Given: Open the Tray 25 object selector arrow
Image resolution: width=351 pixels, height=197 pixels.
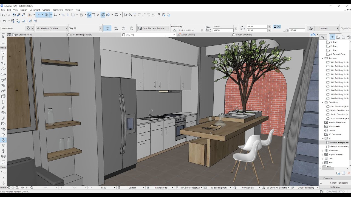Looking at the screenshot, I should (100, 28).
